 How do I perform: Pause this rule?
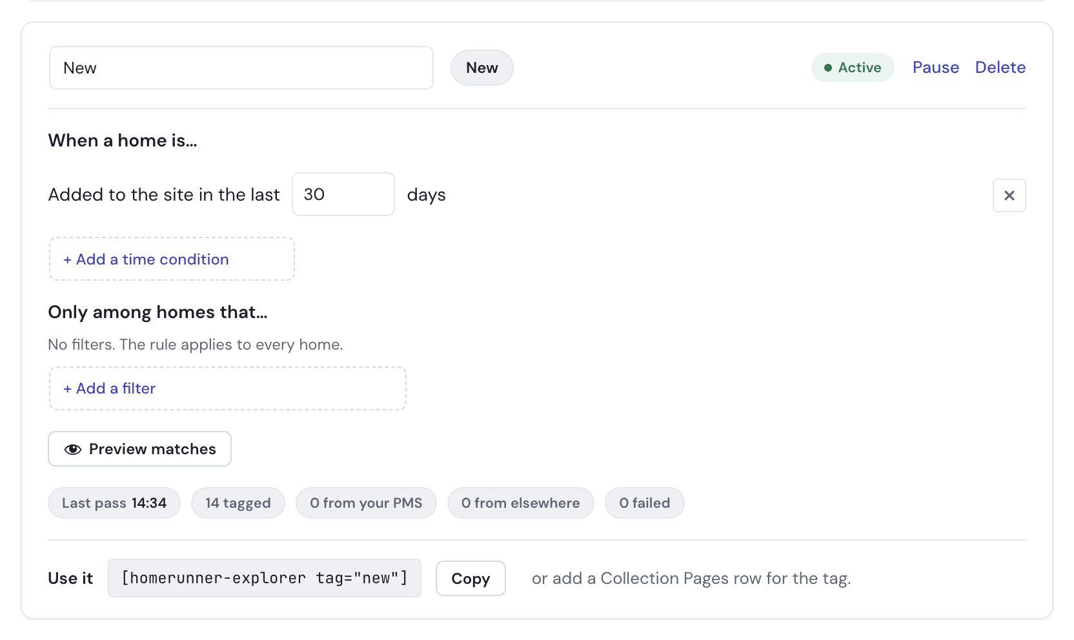pos(935,68)
